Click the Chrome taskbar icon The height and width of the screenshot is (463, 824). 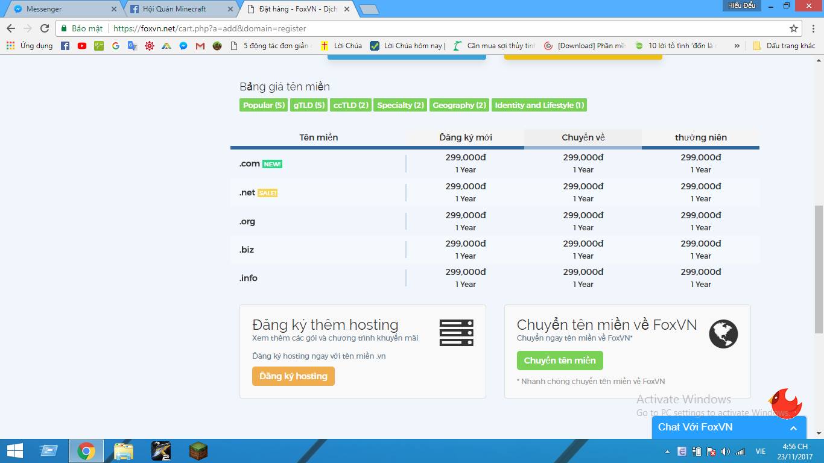tap(86, 451)
